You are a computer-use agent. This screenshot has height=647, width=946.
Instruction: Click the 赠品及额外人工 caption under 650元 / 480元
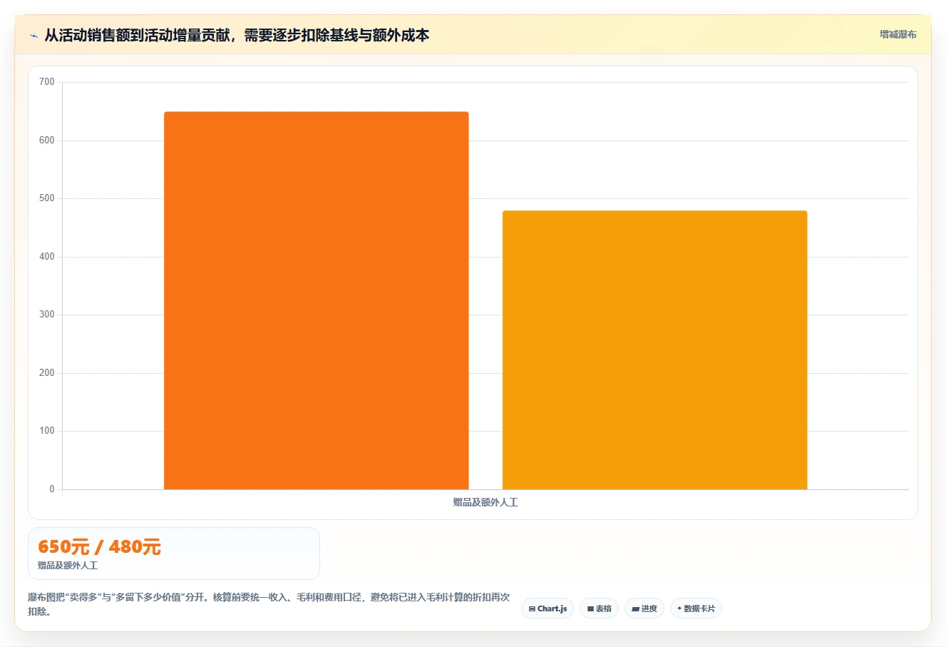click(x=68, y=566)
